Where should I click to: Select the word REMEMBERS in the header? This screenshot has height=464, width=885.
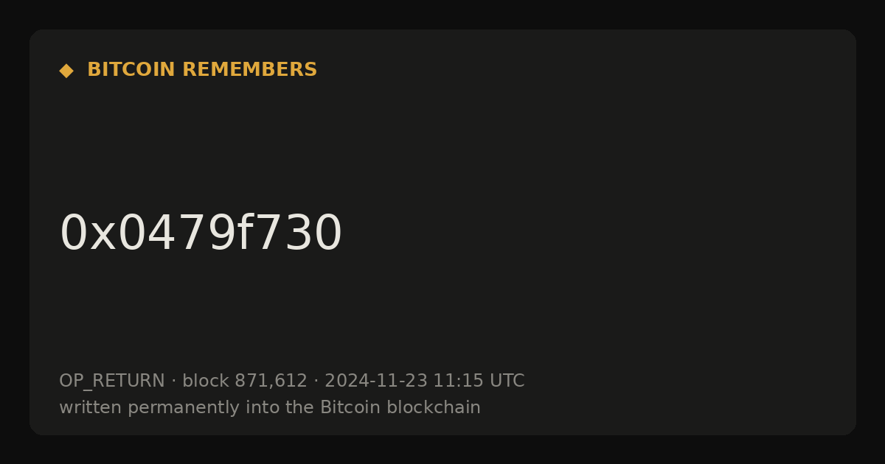pos(249,70)
